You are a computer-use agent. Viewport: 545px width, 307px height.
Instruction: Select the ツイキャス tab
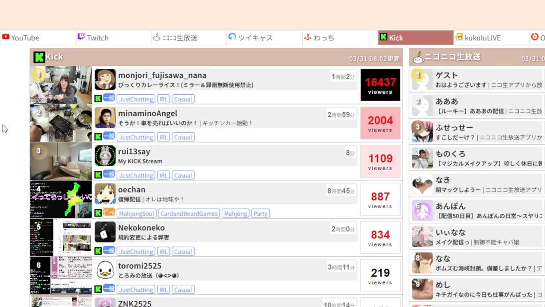pos(264,38)
